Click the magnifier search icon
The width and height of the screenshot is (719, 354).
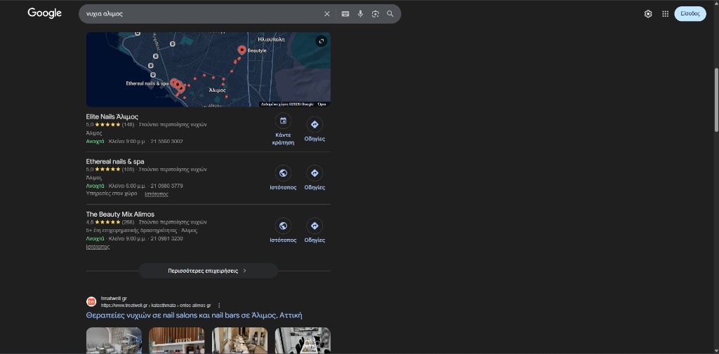(390, 14)
